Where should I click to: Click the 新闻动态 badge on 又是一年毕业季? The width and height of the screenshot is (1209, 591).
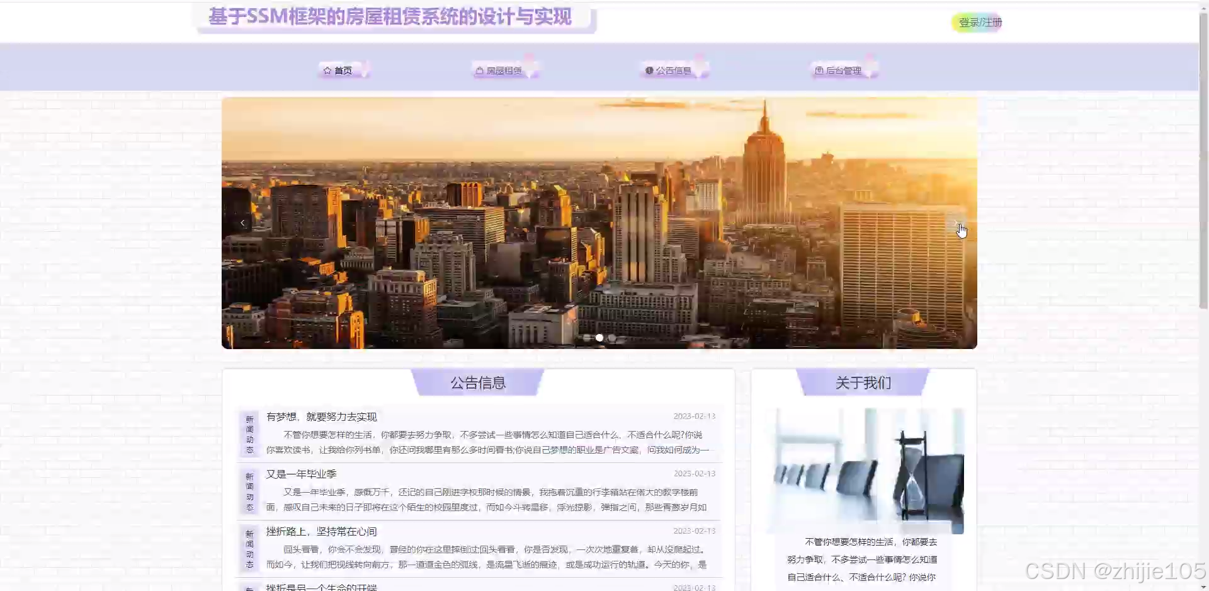click(249, 491)
